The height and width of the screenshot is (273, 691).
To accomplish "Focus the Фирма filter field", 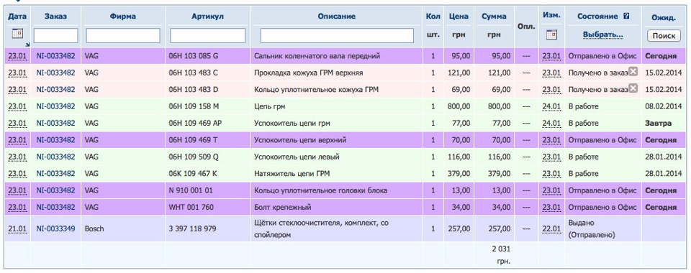I will pos(123,36).
